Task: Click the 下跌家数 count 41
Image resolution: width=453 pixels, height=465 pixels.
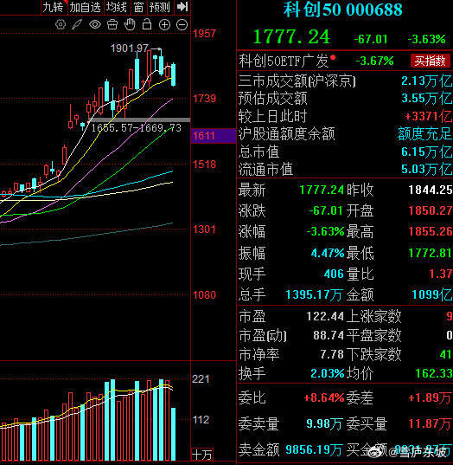Action: coord(445,354)
